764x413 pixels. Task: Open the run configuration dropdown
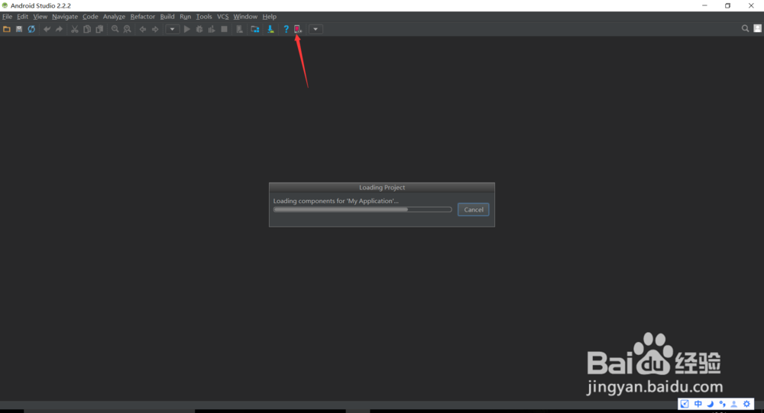point(173,29)
